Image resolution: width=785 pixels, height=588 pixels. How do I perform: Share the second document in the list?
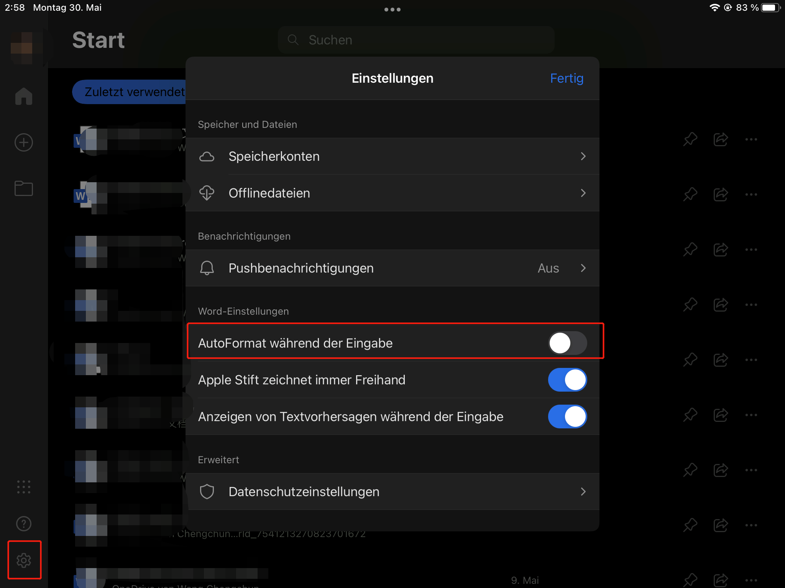click(x=721, y=194)
